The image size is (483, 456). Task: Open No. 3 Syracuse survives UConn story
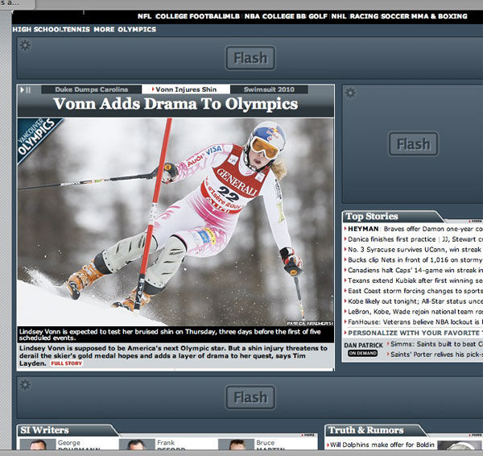coord(414,250)
